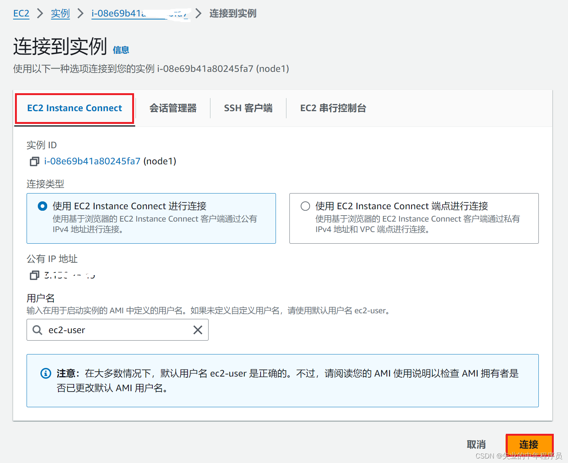568x463 pixels.
Task: Select the EC2 Instance Connect tab
Action: tap(74, 108)
